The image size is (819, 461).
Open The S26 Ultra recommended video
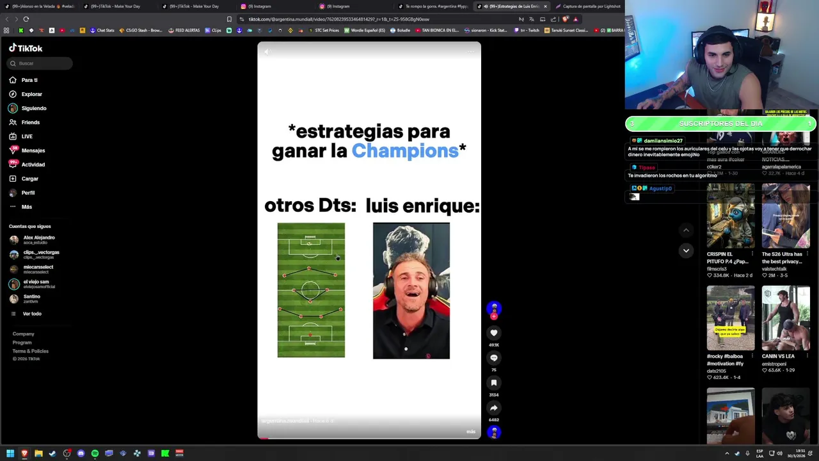[786, 216]
